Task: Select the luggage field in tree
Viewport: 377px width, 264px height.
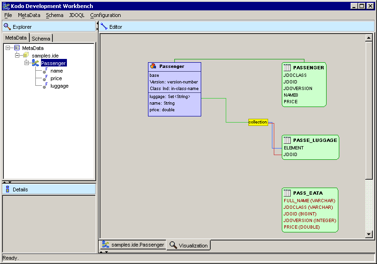Action: point(59,86)
